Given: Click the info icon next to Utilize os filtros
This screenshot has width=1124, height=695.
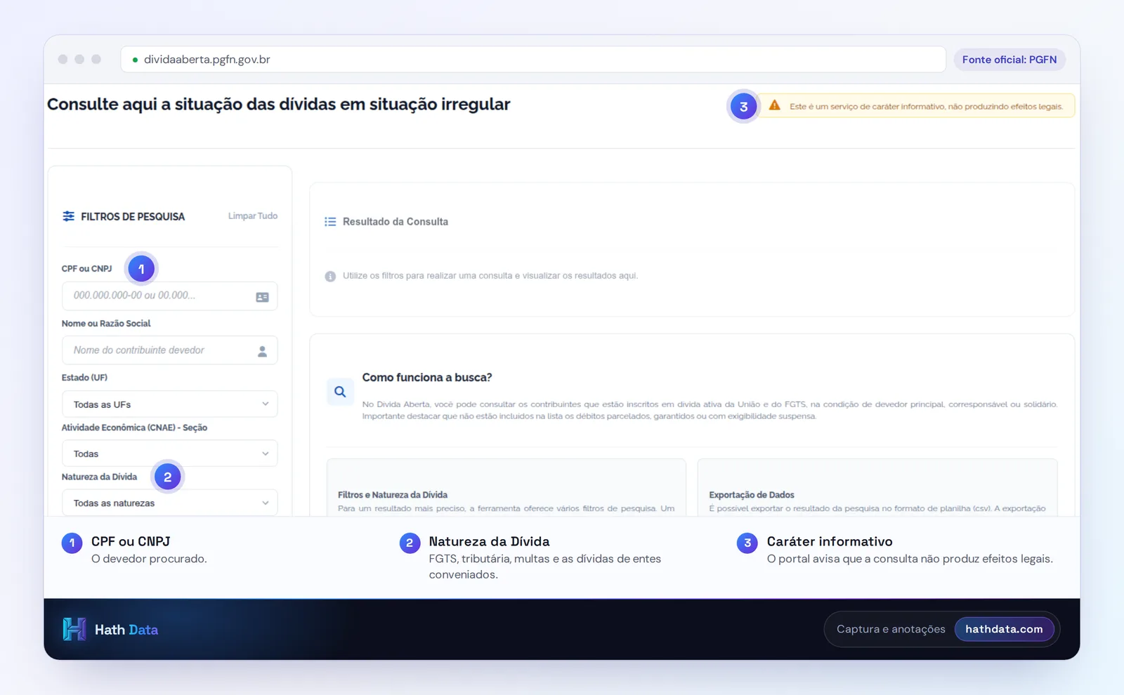Looking at the screenshot, I should tap(330, 277).
